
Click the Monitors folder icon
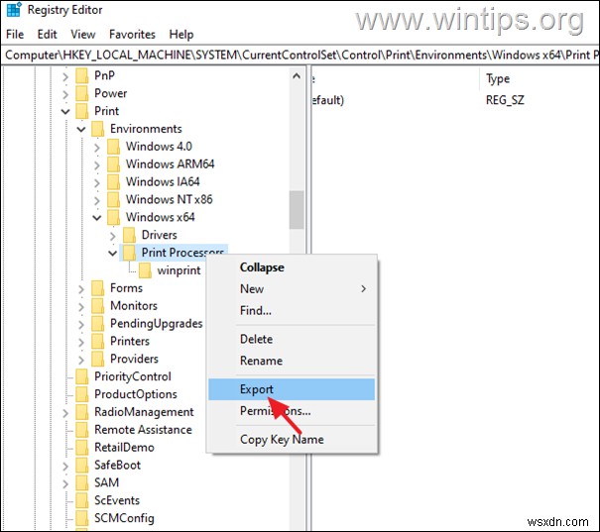tap(97, 305)
